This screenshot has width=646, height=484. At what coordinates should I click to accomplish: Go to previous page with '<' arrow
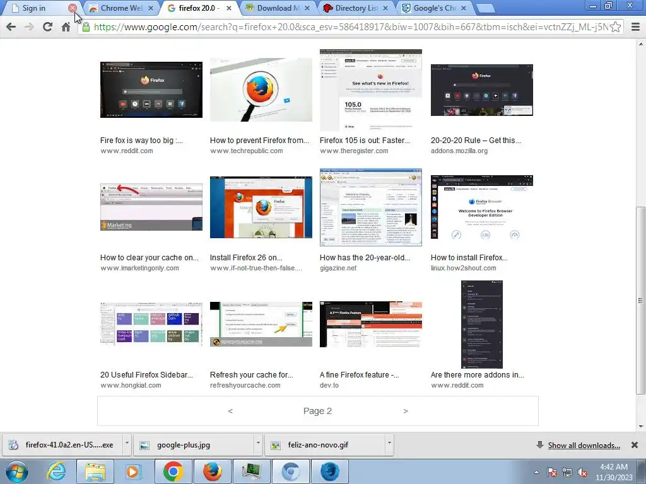230,411
